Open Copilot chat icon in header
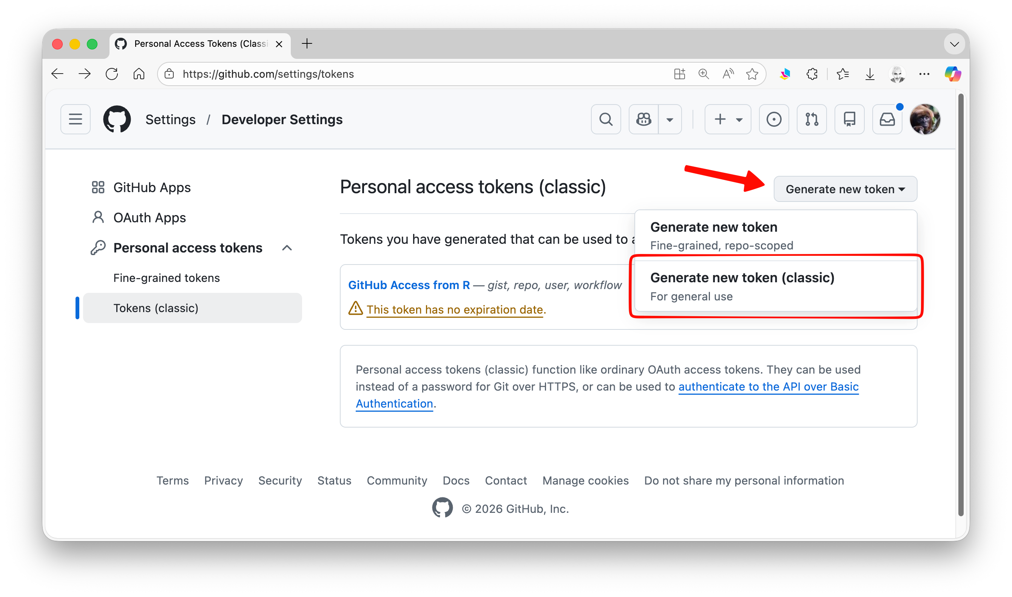 point(644,120)
